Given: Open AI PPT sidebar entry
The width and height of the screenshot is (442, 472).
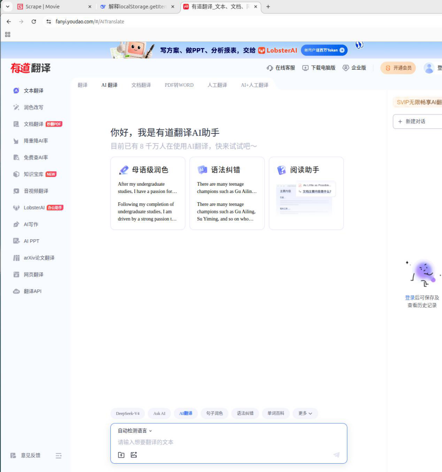Looking at the screenshot, I should (x=26, y=241).
